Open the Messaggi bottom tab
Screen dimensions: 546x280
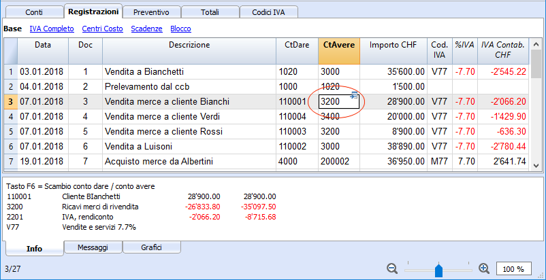coord(93,248)
